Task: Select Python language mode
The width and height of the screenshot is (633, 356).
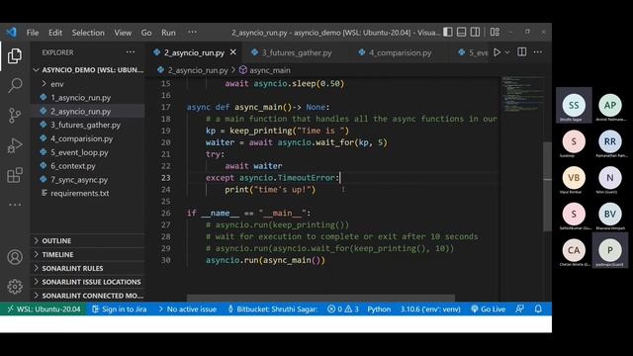Action: tap(379, 310)
